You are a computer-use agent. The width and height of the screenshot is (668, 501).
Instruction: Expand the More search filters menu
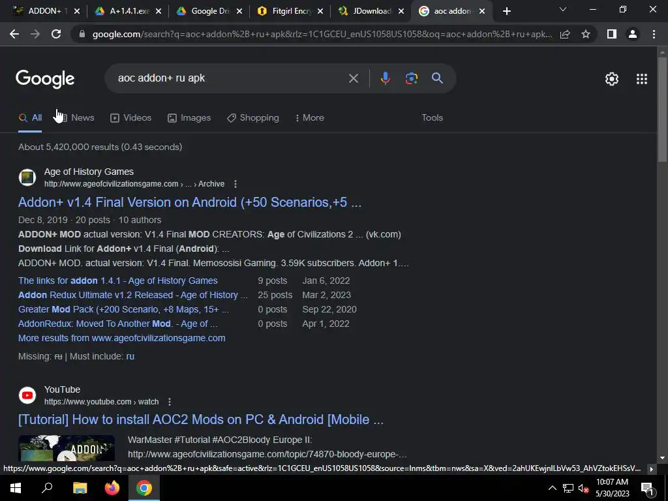(309, 117)
